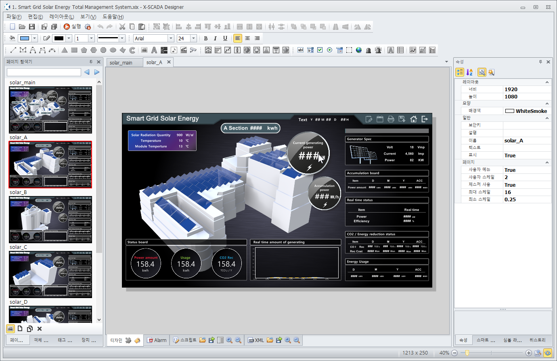Screen dimensions: 557x361
Task: Insert web browser globe control
Action: click(359, 50)
